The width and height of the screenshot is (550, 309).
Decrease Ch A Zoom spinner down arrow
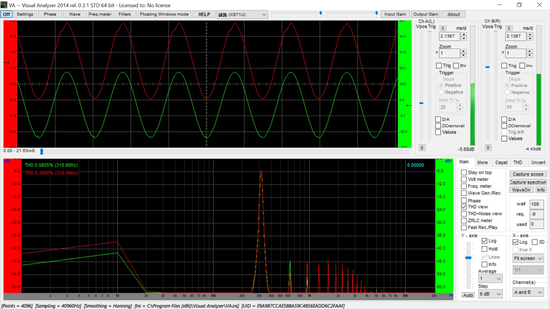(463, 55)
